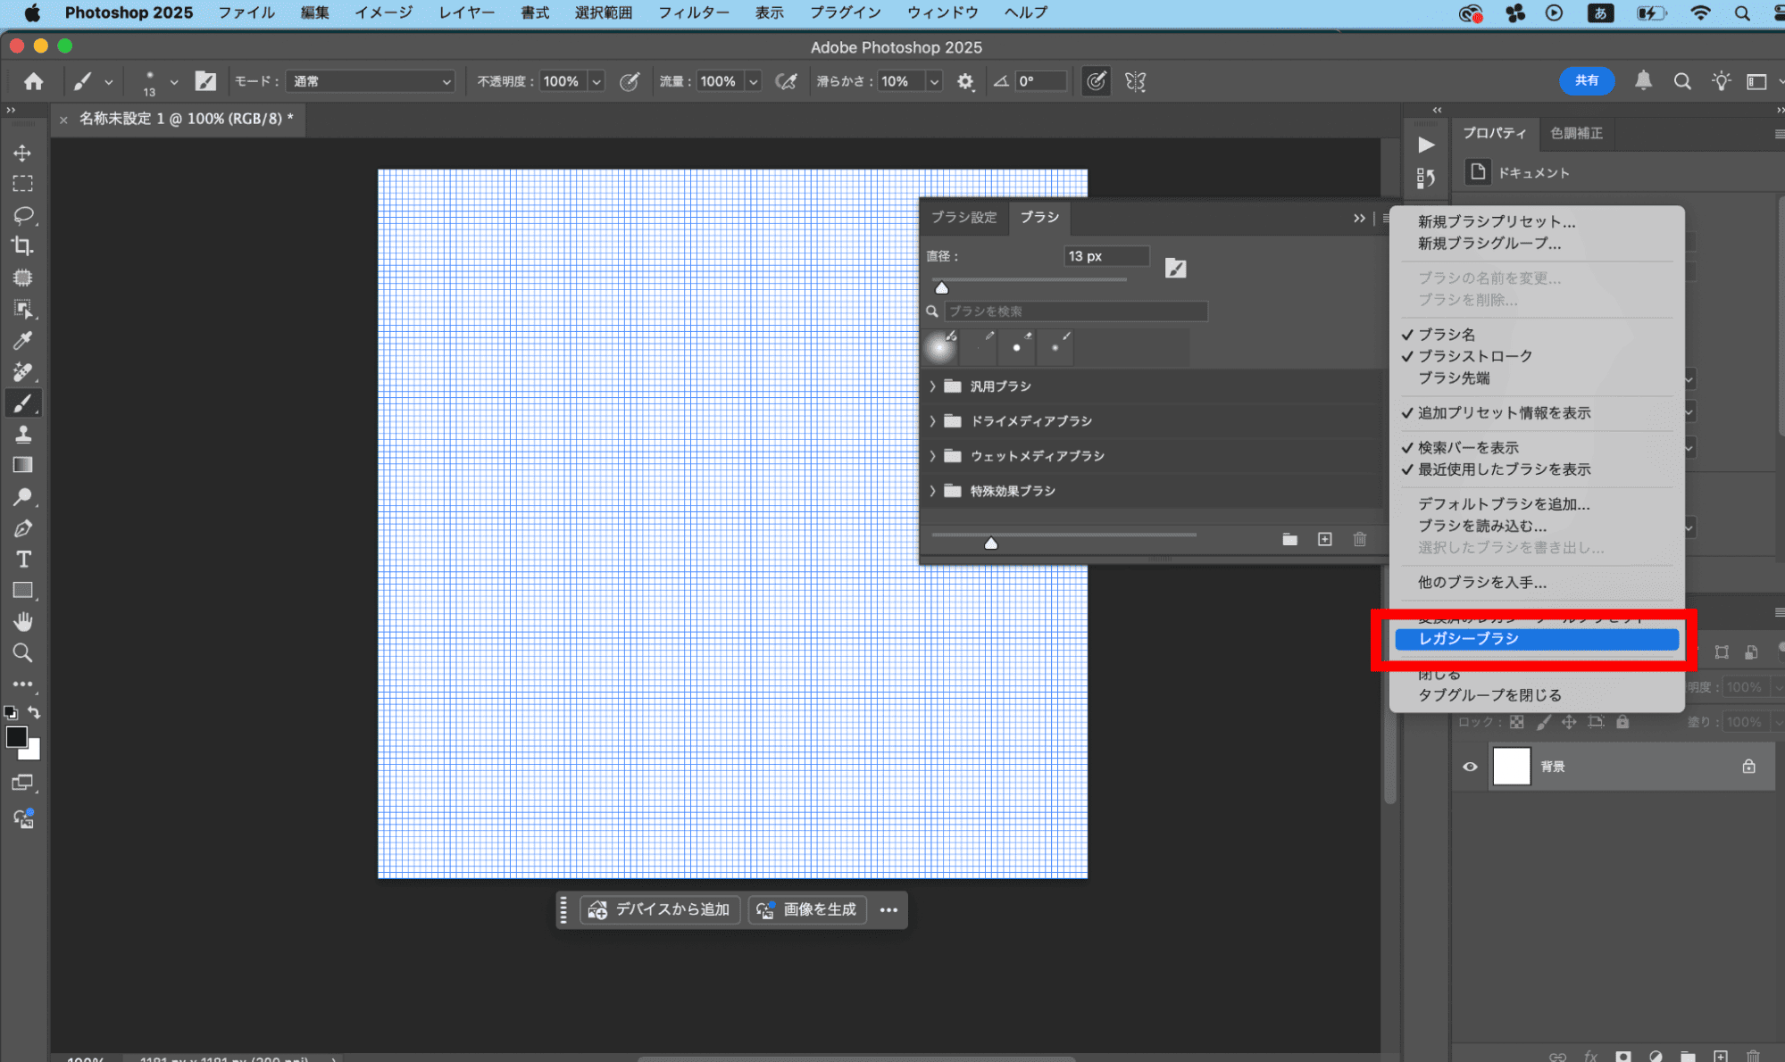Select the Zoom tool in toolbar
The height and width of the screenshot is (1062, 1785).
[x=22, y=653]
